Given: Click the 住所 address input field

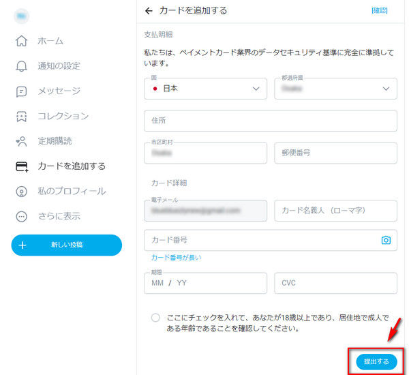Looking at the screenshot, I should point(270,121).
